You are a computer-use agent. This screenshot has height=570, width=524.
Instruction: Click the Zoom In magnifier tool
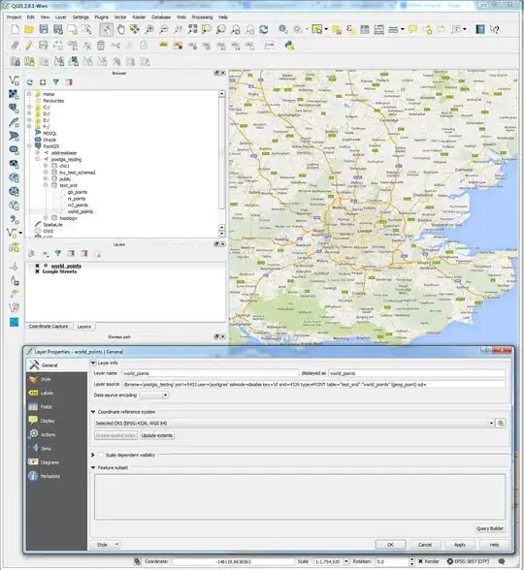(x=149, y=29)
